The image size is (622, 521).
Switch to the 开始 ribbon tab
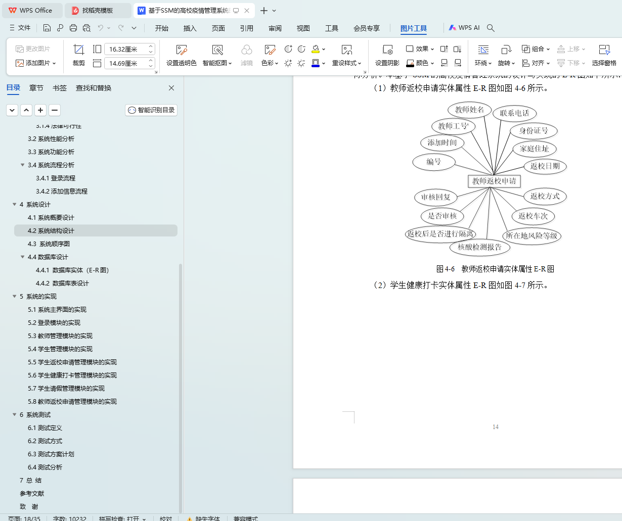(x=162, y=28)
